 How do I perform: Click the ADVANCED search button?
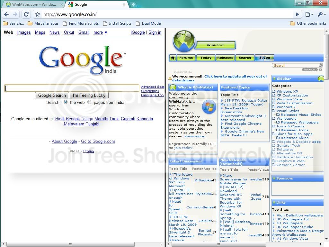310,70
